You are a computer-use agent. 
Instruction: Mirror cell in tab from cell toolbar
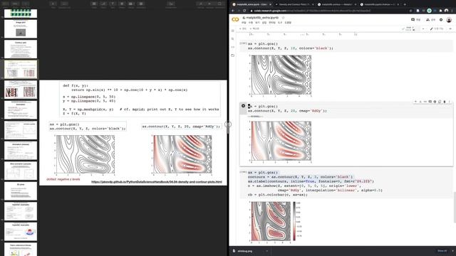tap(440, 102)
